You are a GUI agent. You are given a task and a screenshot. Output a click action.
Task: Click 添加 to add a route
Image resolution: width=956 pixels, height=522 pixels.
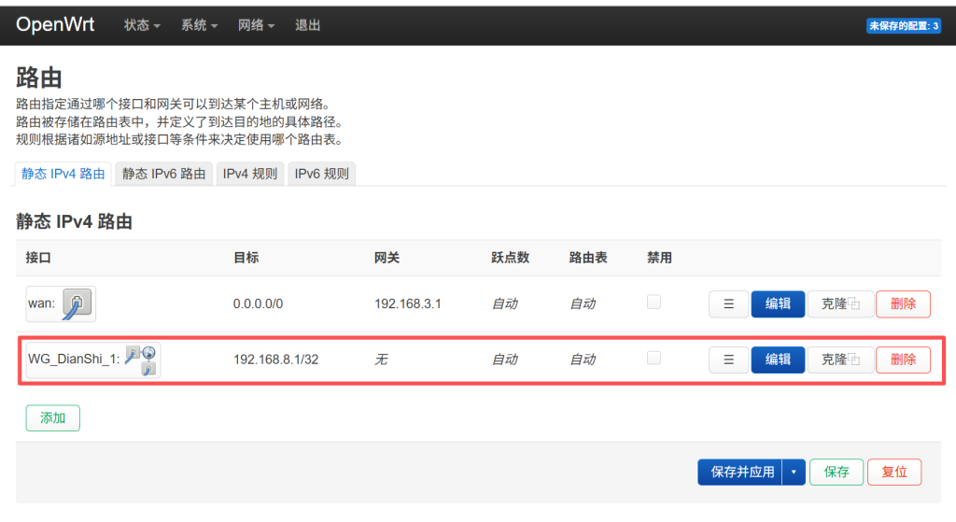pyautogui.click(x=52, y=418)
